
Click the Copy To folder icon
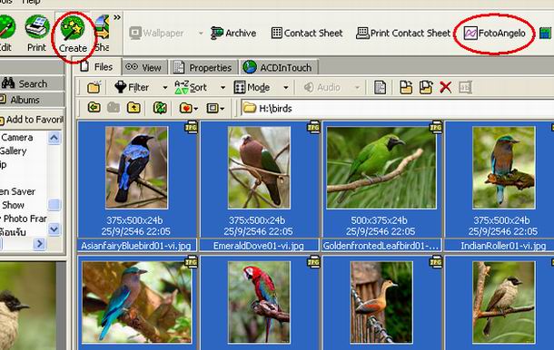coord(406,87)
